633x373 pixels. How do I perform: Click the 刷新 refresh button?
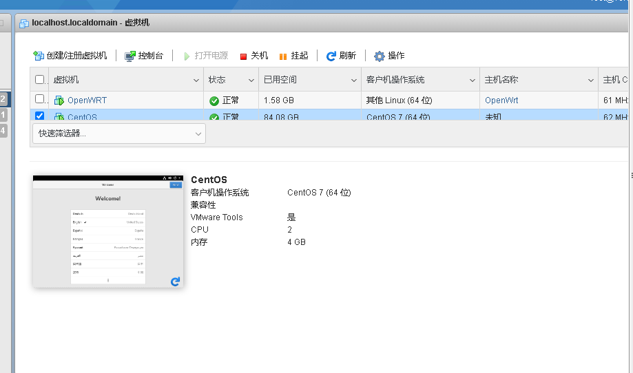(x=341, y=56)
